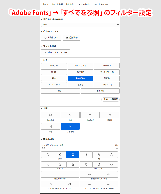Screen dimensions: 161x194
Task: Choose the wide width A icon
Action: coord(111,155)
